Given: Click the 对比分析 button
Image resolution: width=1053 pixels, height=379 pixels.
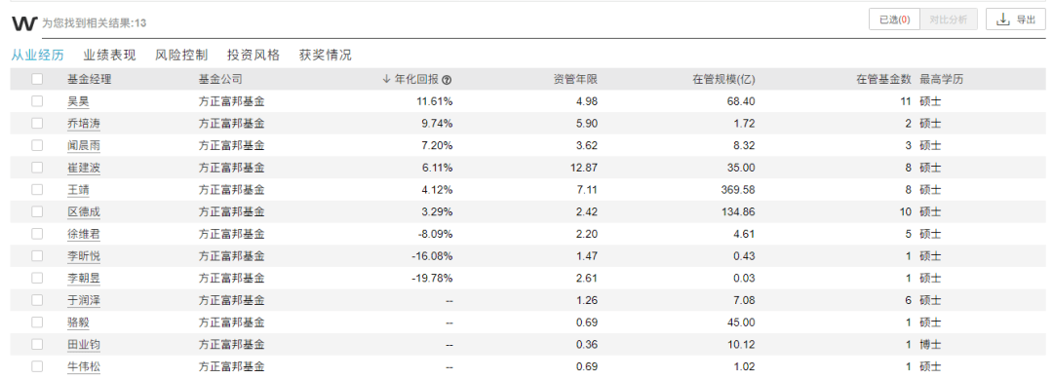Looking at the screenshot, I should click(x=949, y=19).
